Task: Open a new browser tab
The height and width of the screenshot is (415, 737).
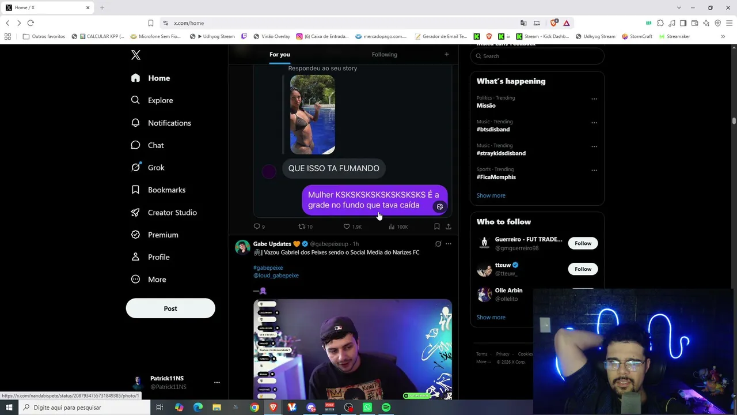Action: (x=102, y=7)
